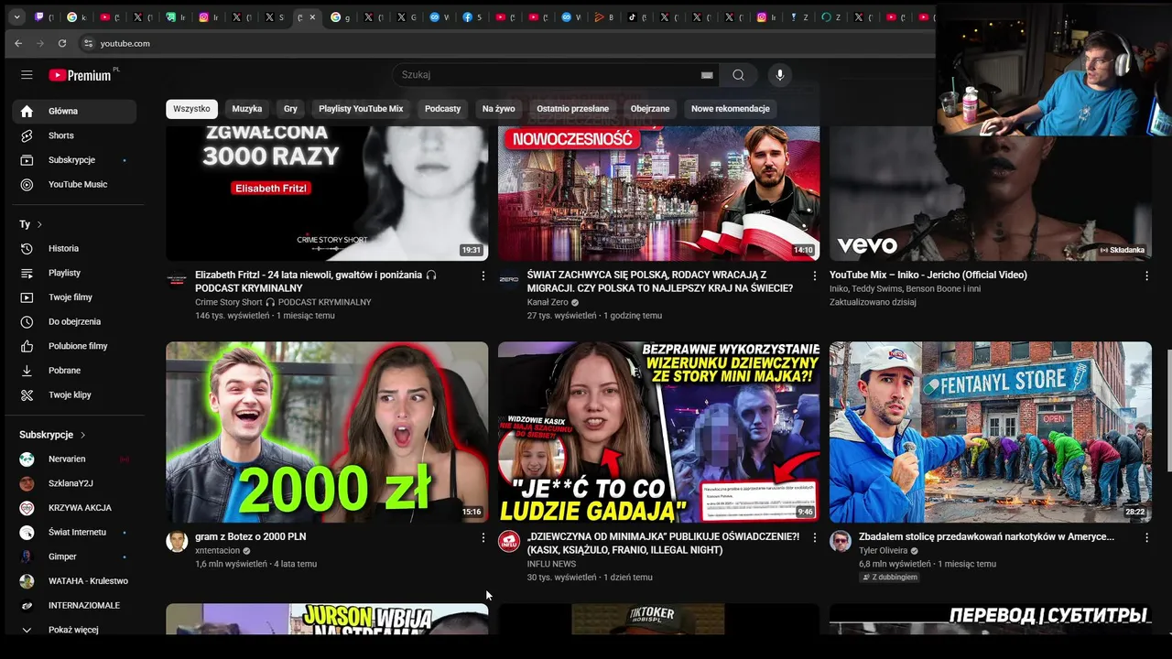Select Ostatnio przesłane filter chip
1172x659 pixels.
[573, 109]
